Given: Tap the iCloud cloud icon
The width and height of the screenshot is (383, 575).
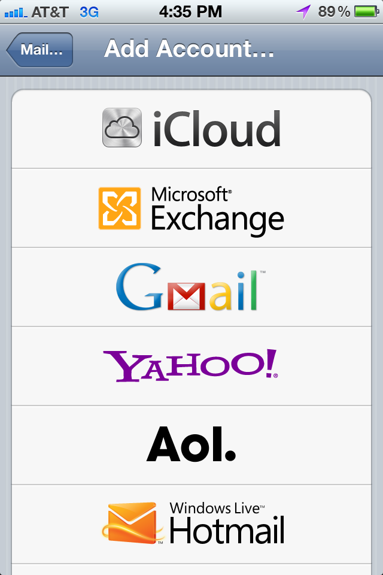Looking at the screenshot, I should coord(122,128).
